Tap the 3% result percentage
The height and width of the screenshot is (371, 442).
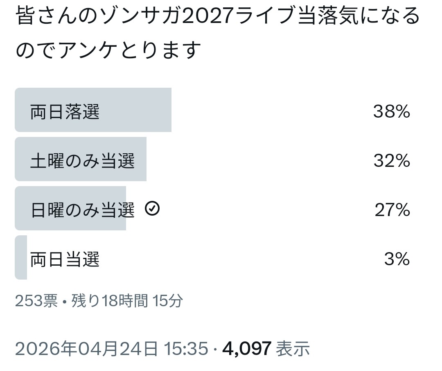[x=397, y=259]
